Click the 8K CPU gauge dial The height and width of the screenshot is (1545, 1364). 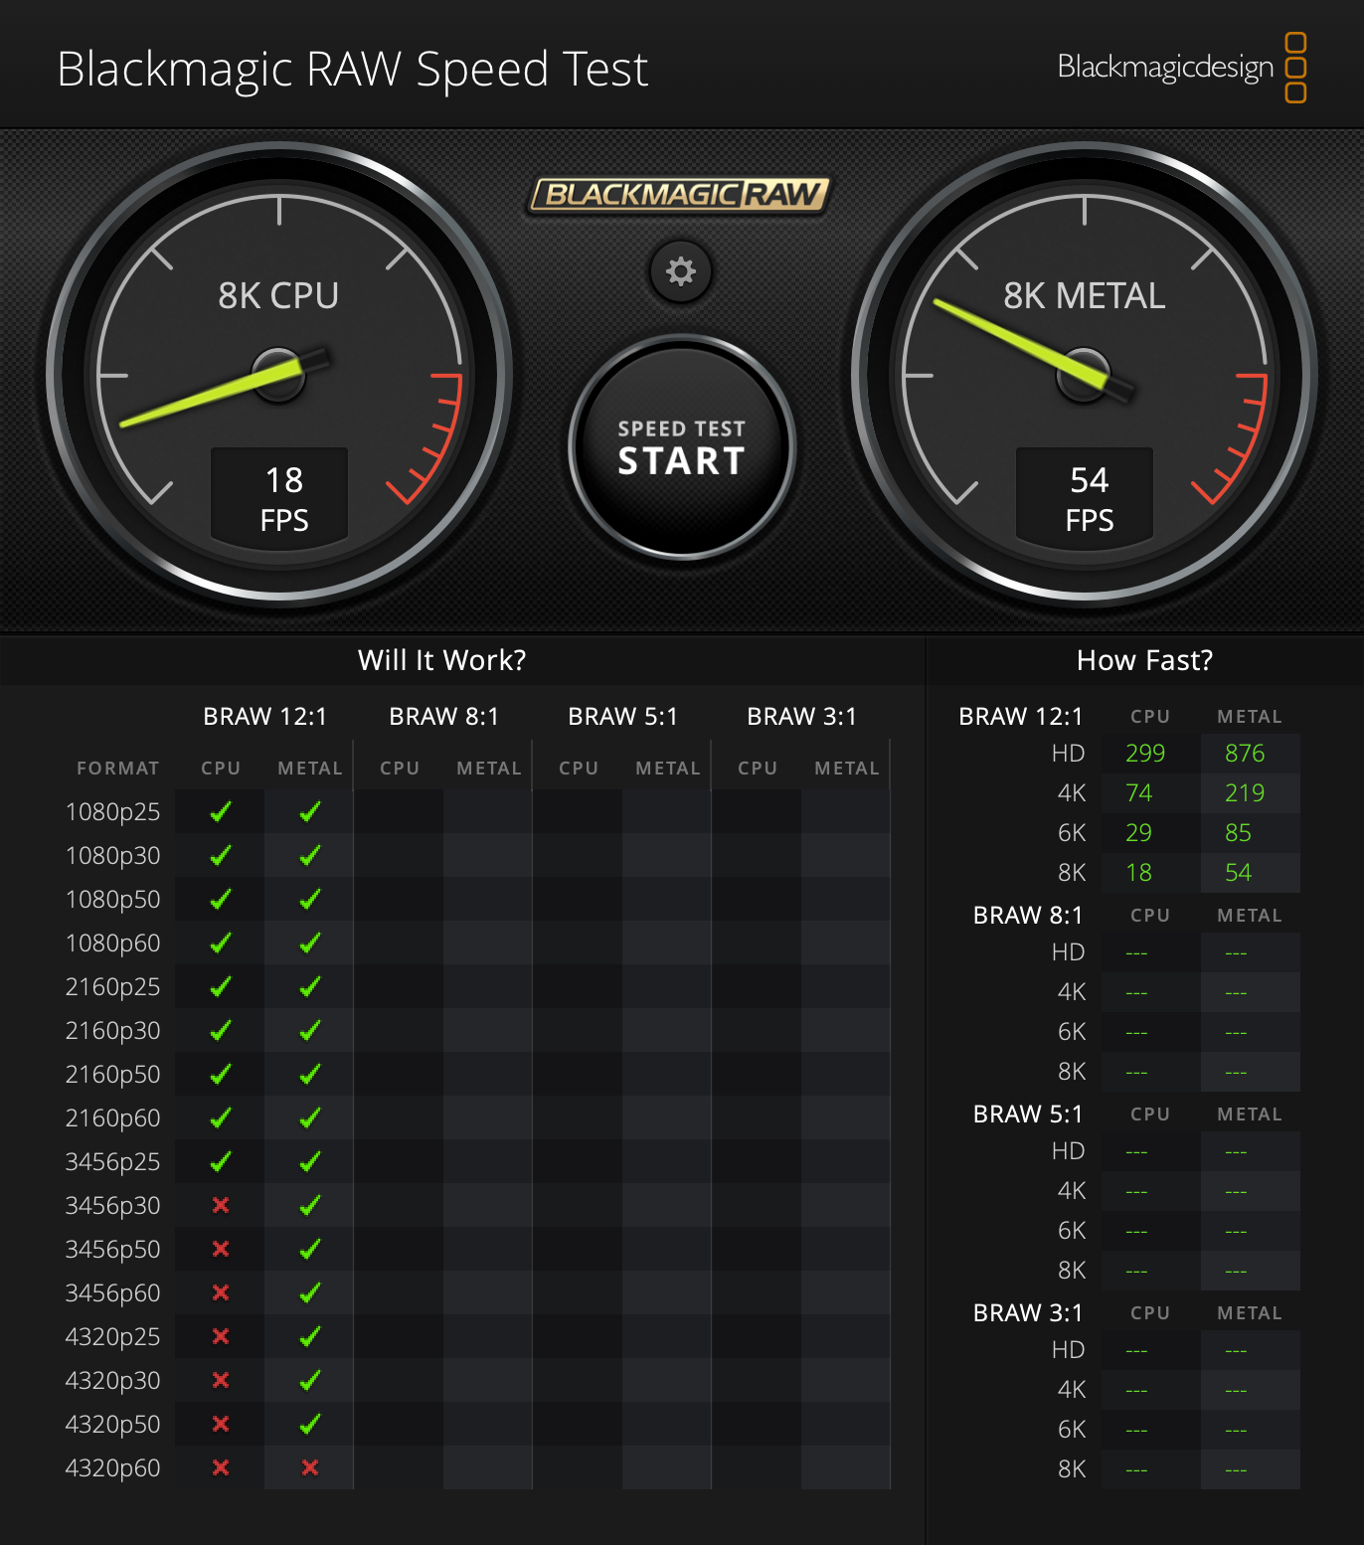(x=279, y=374)
